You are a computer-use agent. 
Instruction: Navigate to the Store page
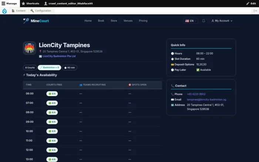tap(114, 21)
